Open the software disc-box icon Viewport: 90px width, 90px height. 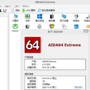[39, 26]
